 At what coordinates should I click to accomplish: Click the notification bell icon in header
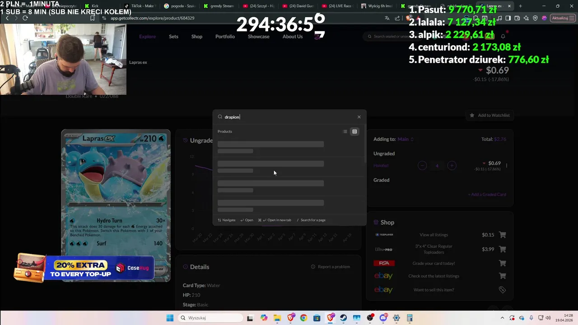[503, 36]
